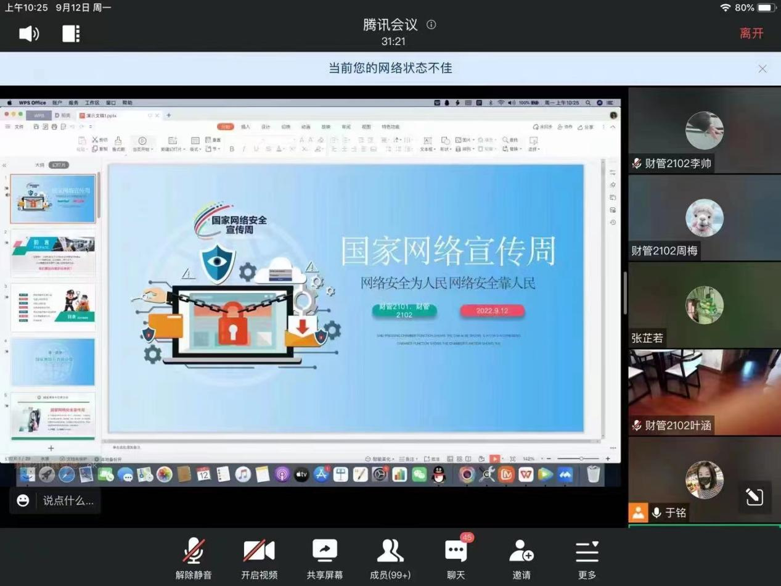The width and height of the screenshot is (781, 586).
Task: Open the 成员(99+) participants list
Action: [390, 558]
